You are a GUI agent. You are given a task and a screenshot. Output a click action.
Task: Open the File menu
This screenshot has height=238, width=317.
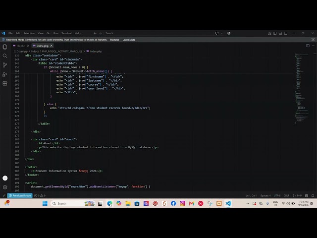tap(10, 33)
